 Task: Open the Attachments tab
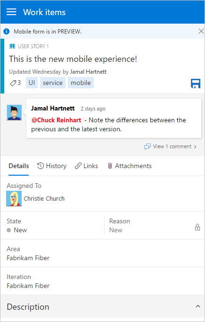[x=130, y=166]
